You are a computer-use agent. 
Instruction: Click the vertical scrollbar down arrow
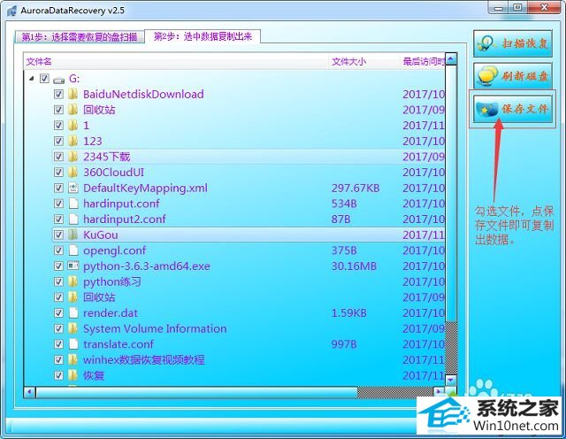[451, 380]
